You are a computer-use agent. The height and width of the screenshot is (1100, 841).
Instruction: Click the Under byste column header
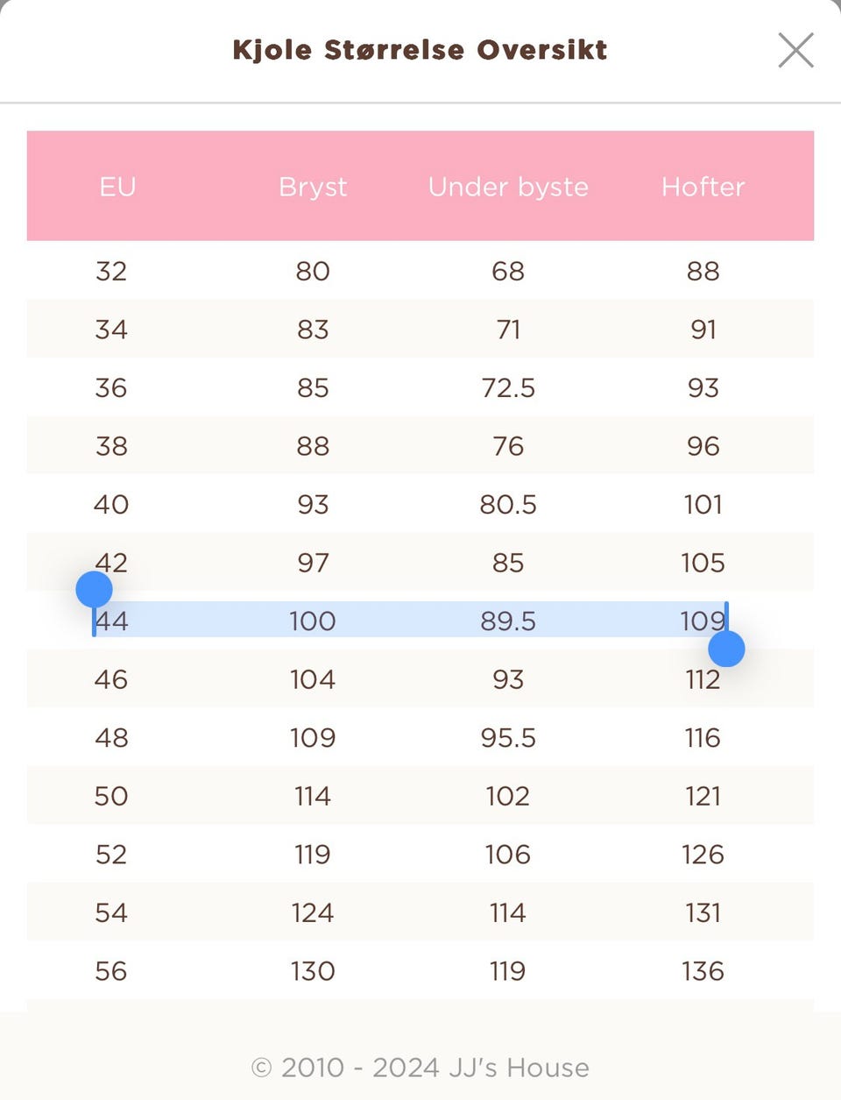coord(508,187)
